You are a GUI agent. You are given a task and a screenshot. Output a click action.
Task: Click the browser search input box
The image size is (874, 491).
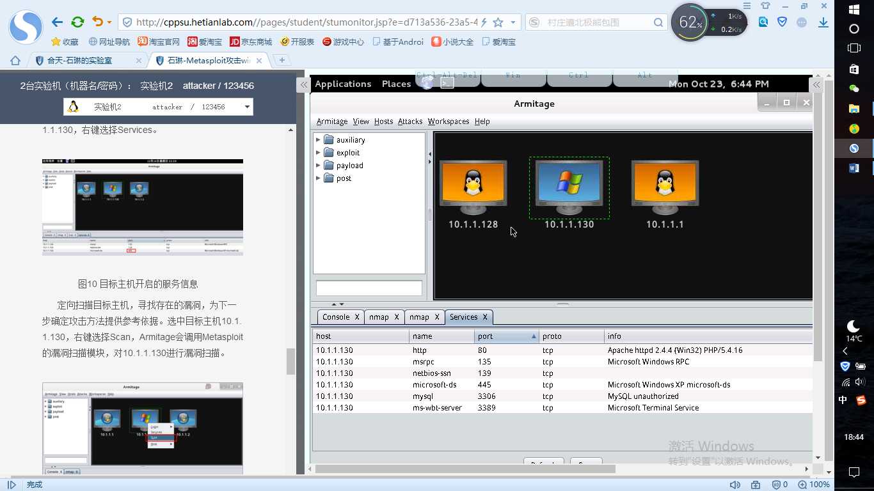click(596, 22)
